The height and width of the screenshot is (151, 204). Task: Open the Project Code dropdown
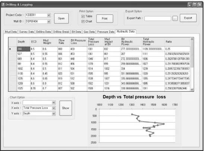tap(48, 15)
